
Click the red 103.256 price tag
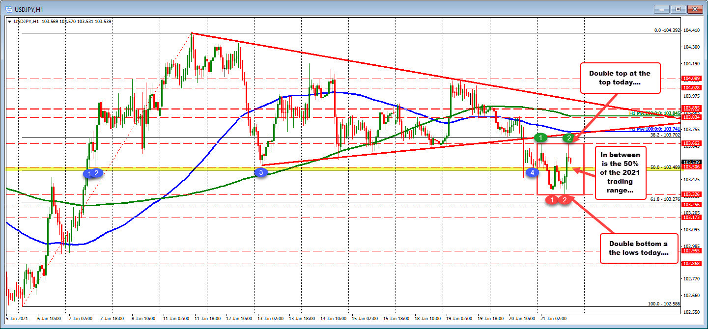coord(692,204)
